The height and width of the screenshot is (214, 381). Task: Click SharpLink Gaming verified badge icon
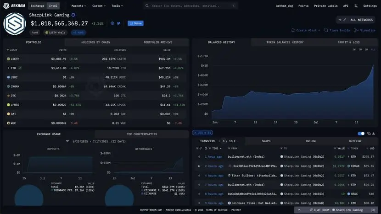click(x=73, y=15)
